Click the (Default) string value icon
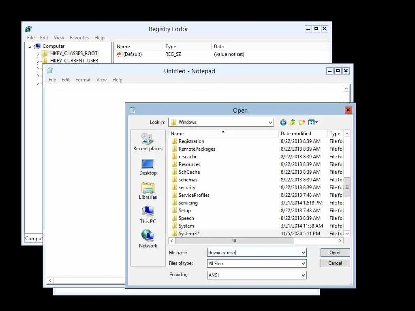 pyautogui.click(x=119, y=54)
